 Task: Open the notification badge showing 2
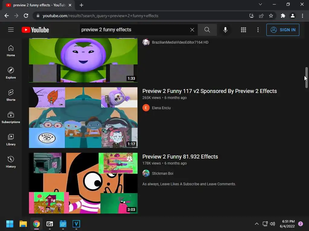click(301, 224)
